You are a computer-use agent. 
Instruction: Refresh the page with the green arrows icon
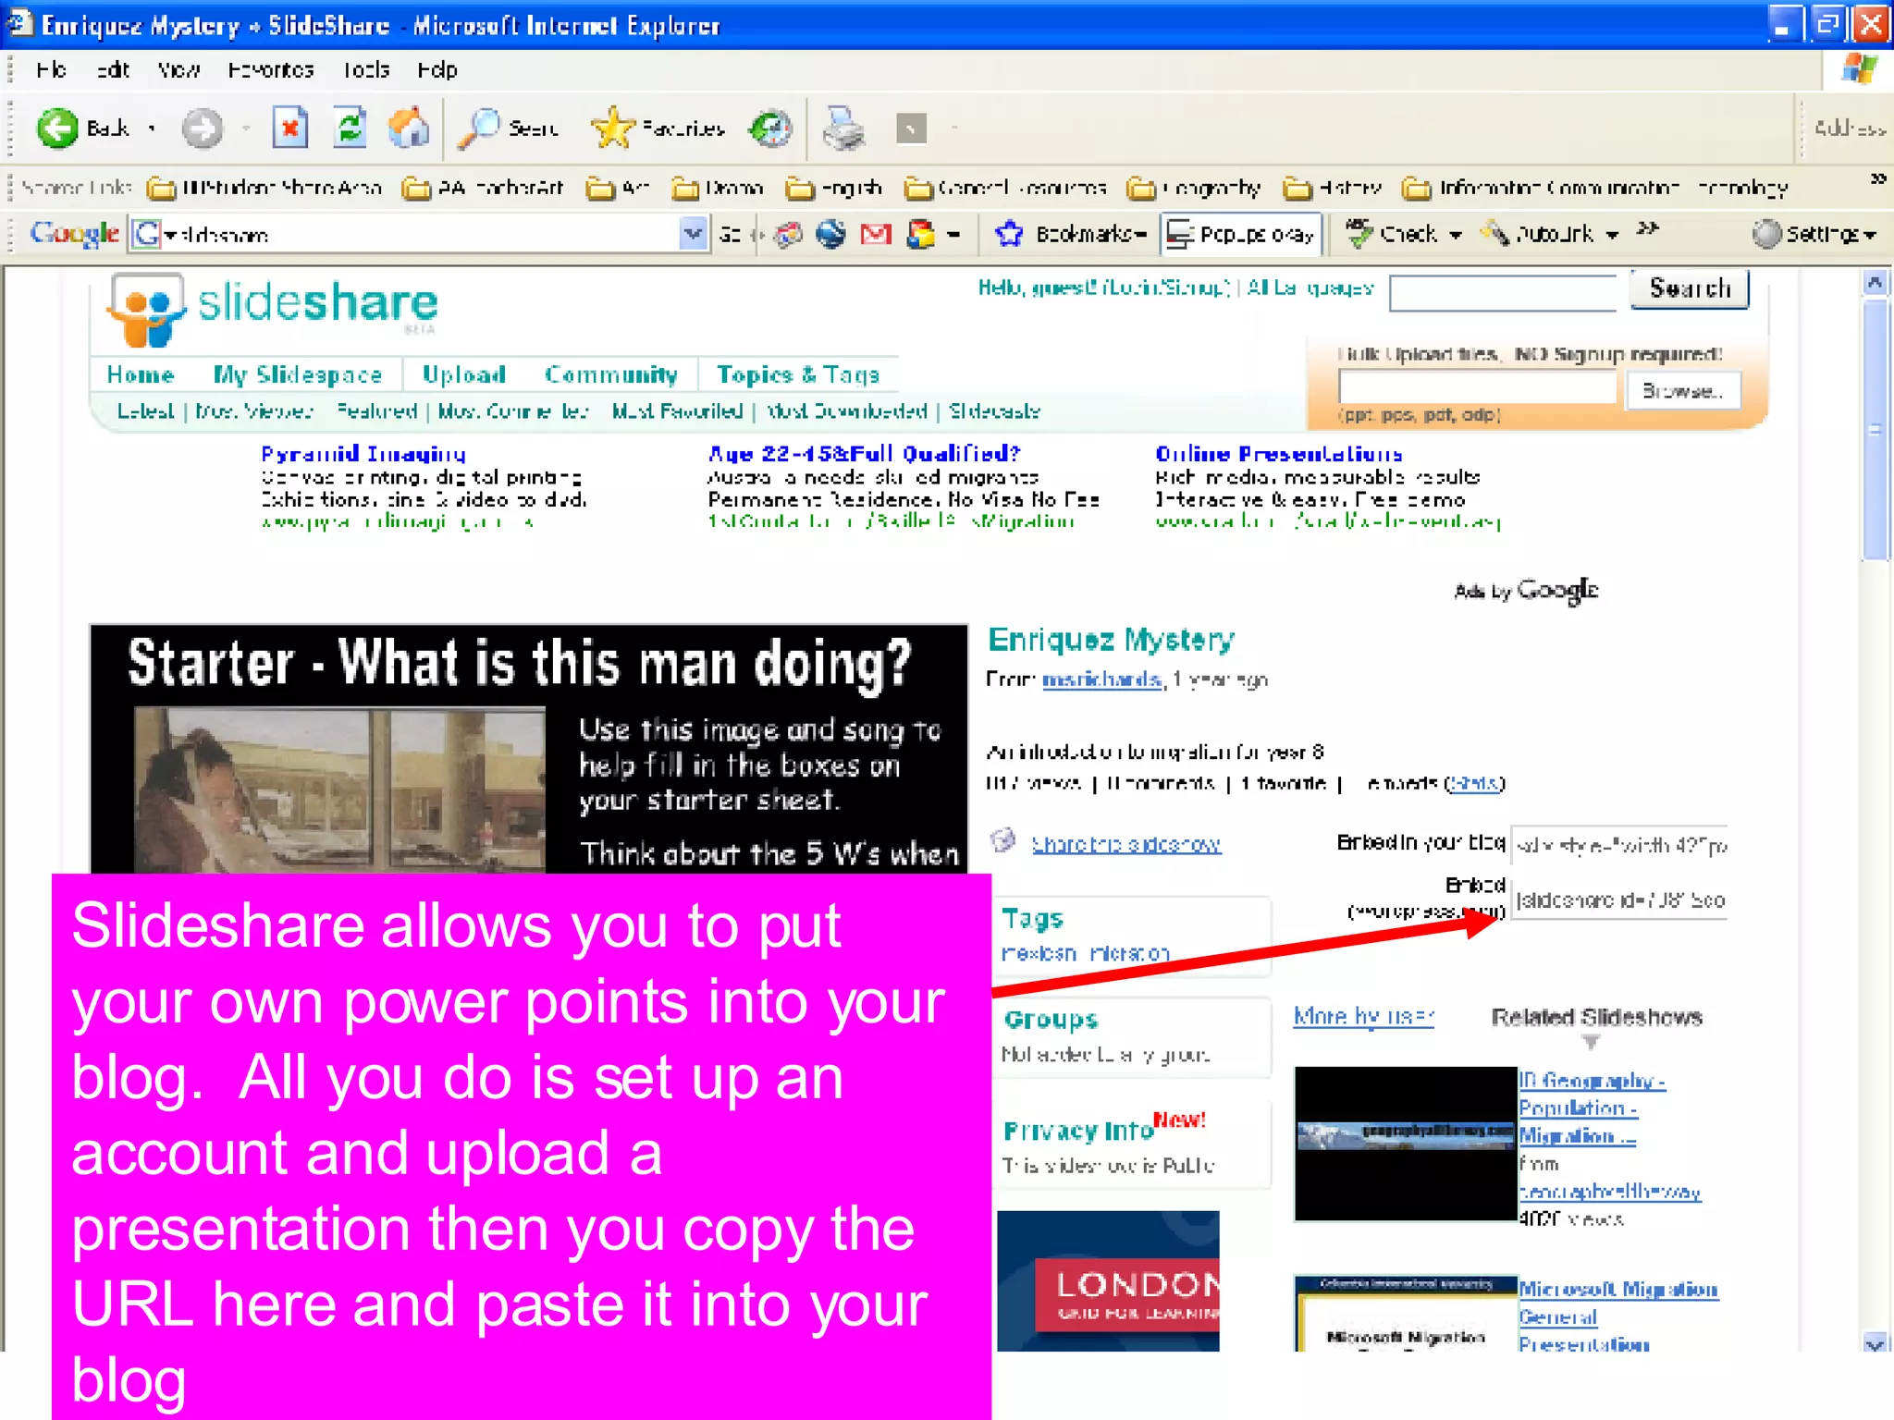pos(350,129)
